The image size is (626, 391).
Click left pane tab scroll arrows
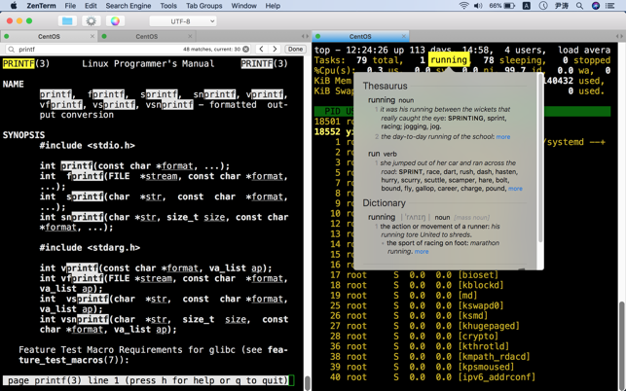[x=305, y=36]
